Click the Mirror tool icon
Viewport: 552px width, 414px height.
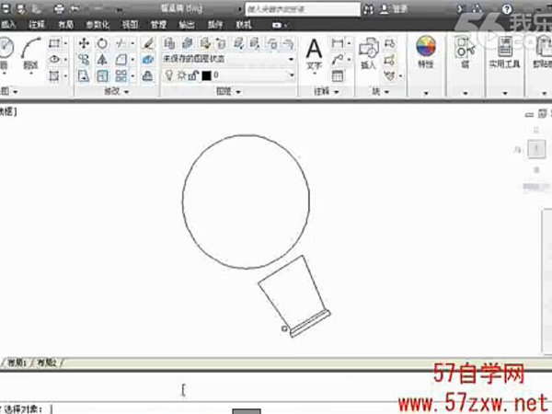[x=101, y=59]
